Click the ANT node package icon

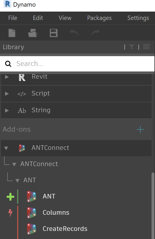coord(31,196)
